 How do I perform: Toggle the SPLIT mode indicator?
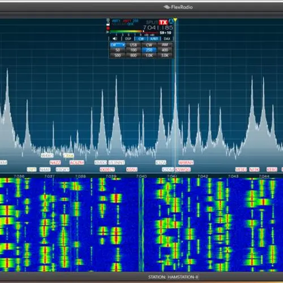click(152, 22)
